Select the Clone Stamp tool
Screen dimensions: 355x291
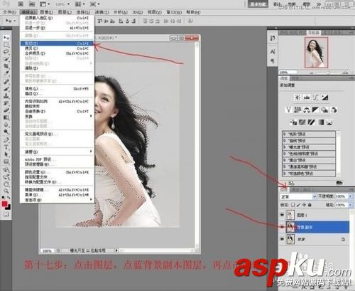6,96
